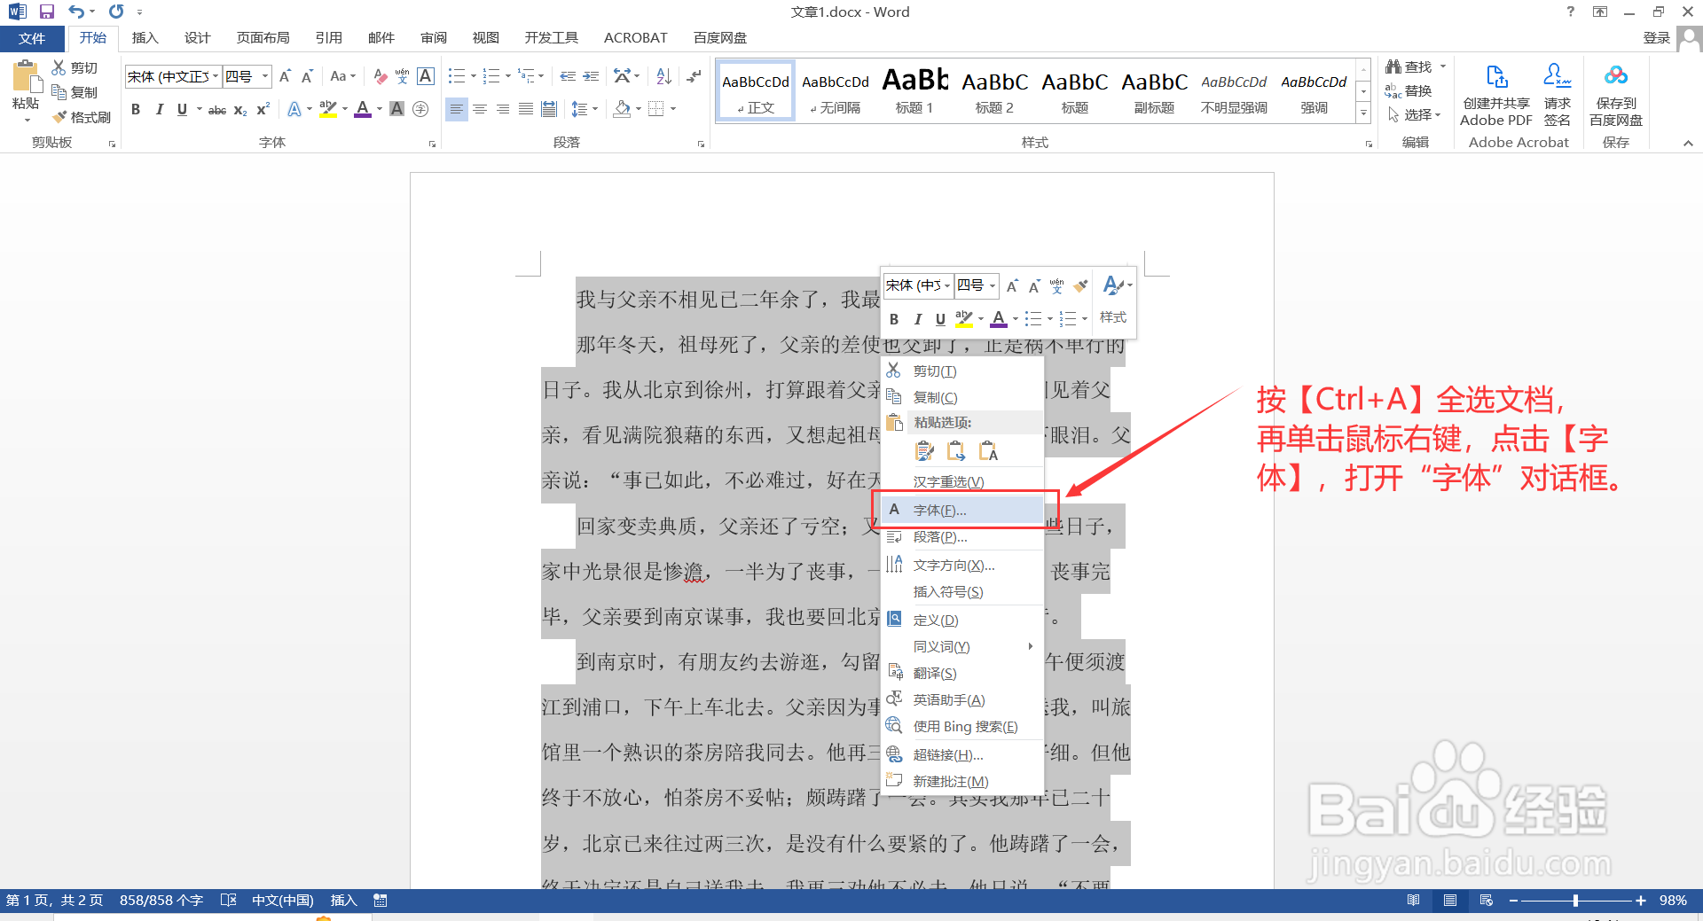Image resolution: width=1703 pixels, height=921 pixels.
Task: Choose Hyperlink (超链接) in context menu
Action: pyautogui.click(x=963, y=754)
